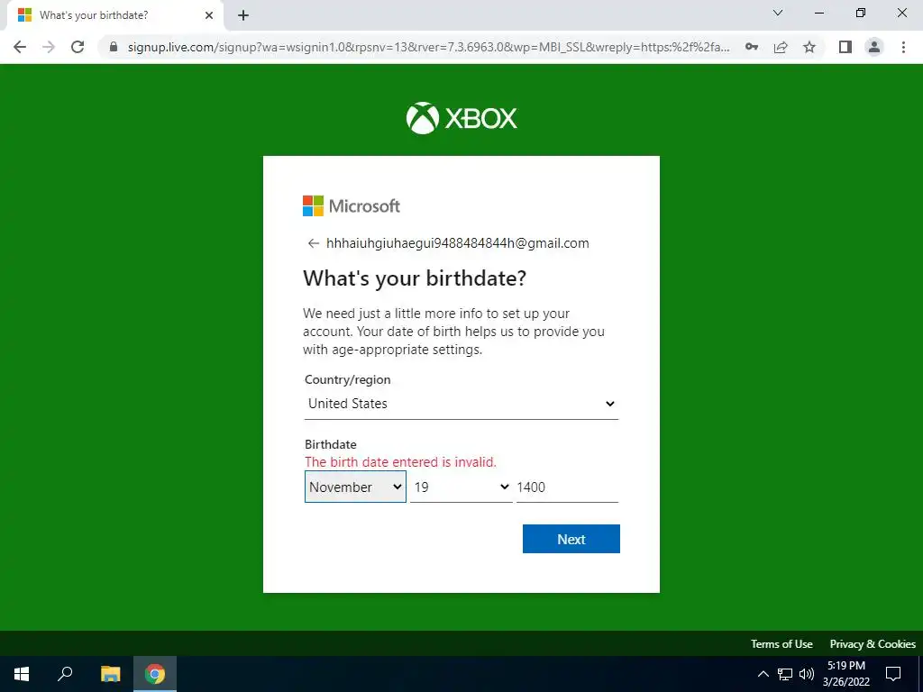Go back using arrow beside email
Image resolution: width=923 pixels, height=692 pixels.
[x=313, y=243]
